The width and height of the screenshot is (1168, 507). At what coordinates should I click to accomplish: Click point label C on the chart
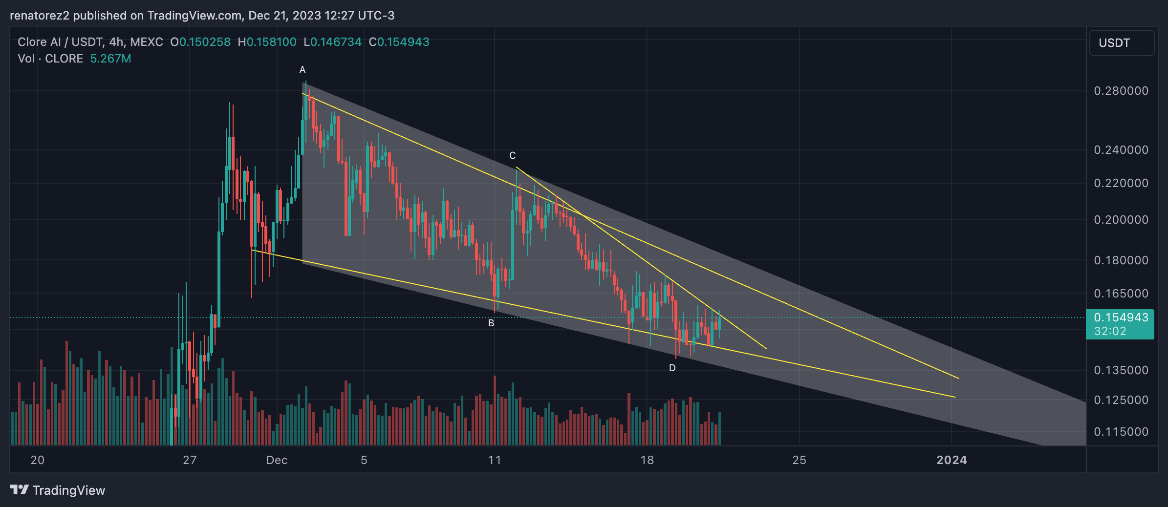512,156
